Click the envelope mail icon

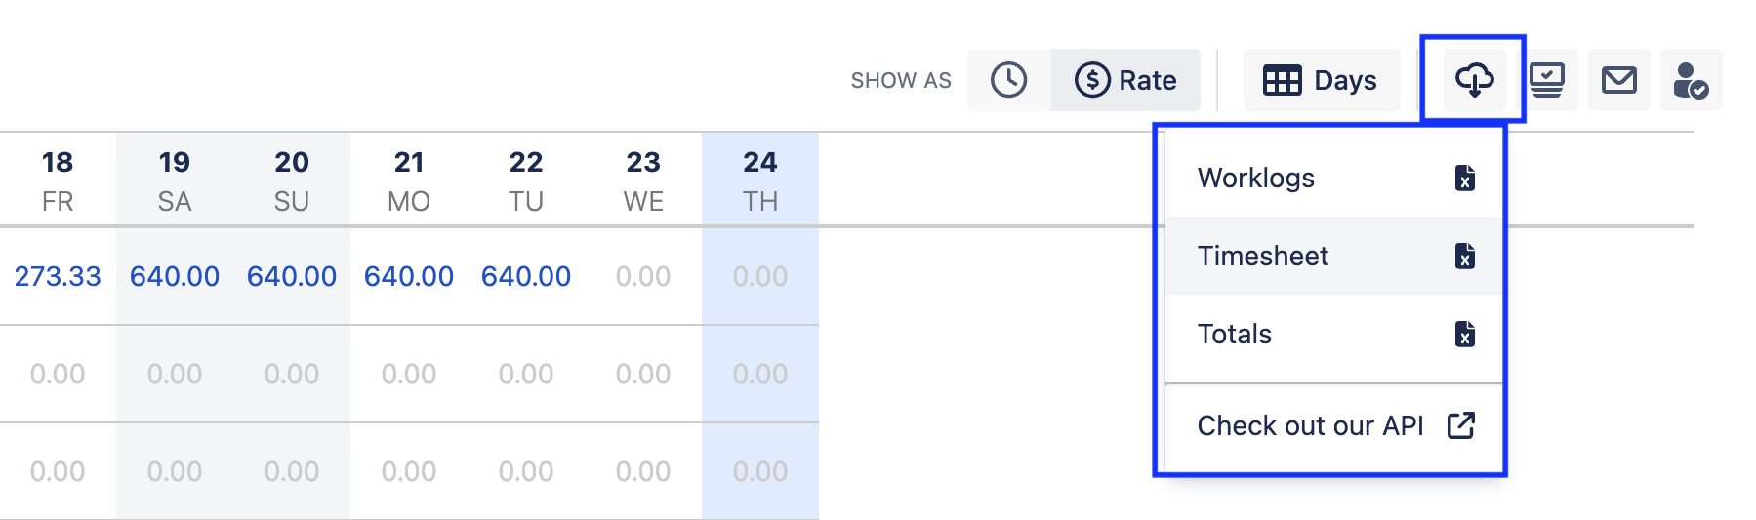point(1619,80)
